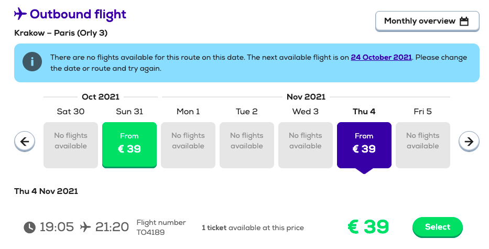The height and width of the screenshot is (249, 489).
Task: Click the plane icon between flight times
Action: click(85, 227)
